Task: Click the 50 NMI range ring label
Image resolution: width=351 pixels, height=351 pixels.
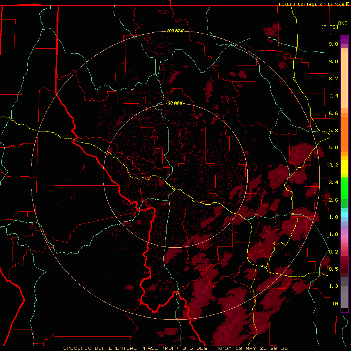Action: tap(175, 103)
